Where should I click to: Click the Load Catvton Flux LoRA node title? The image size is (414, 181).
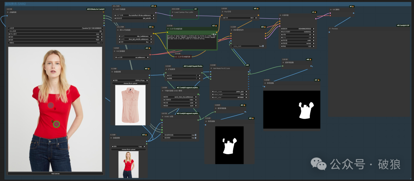(x=184, y=12)
